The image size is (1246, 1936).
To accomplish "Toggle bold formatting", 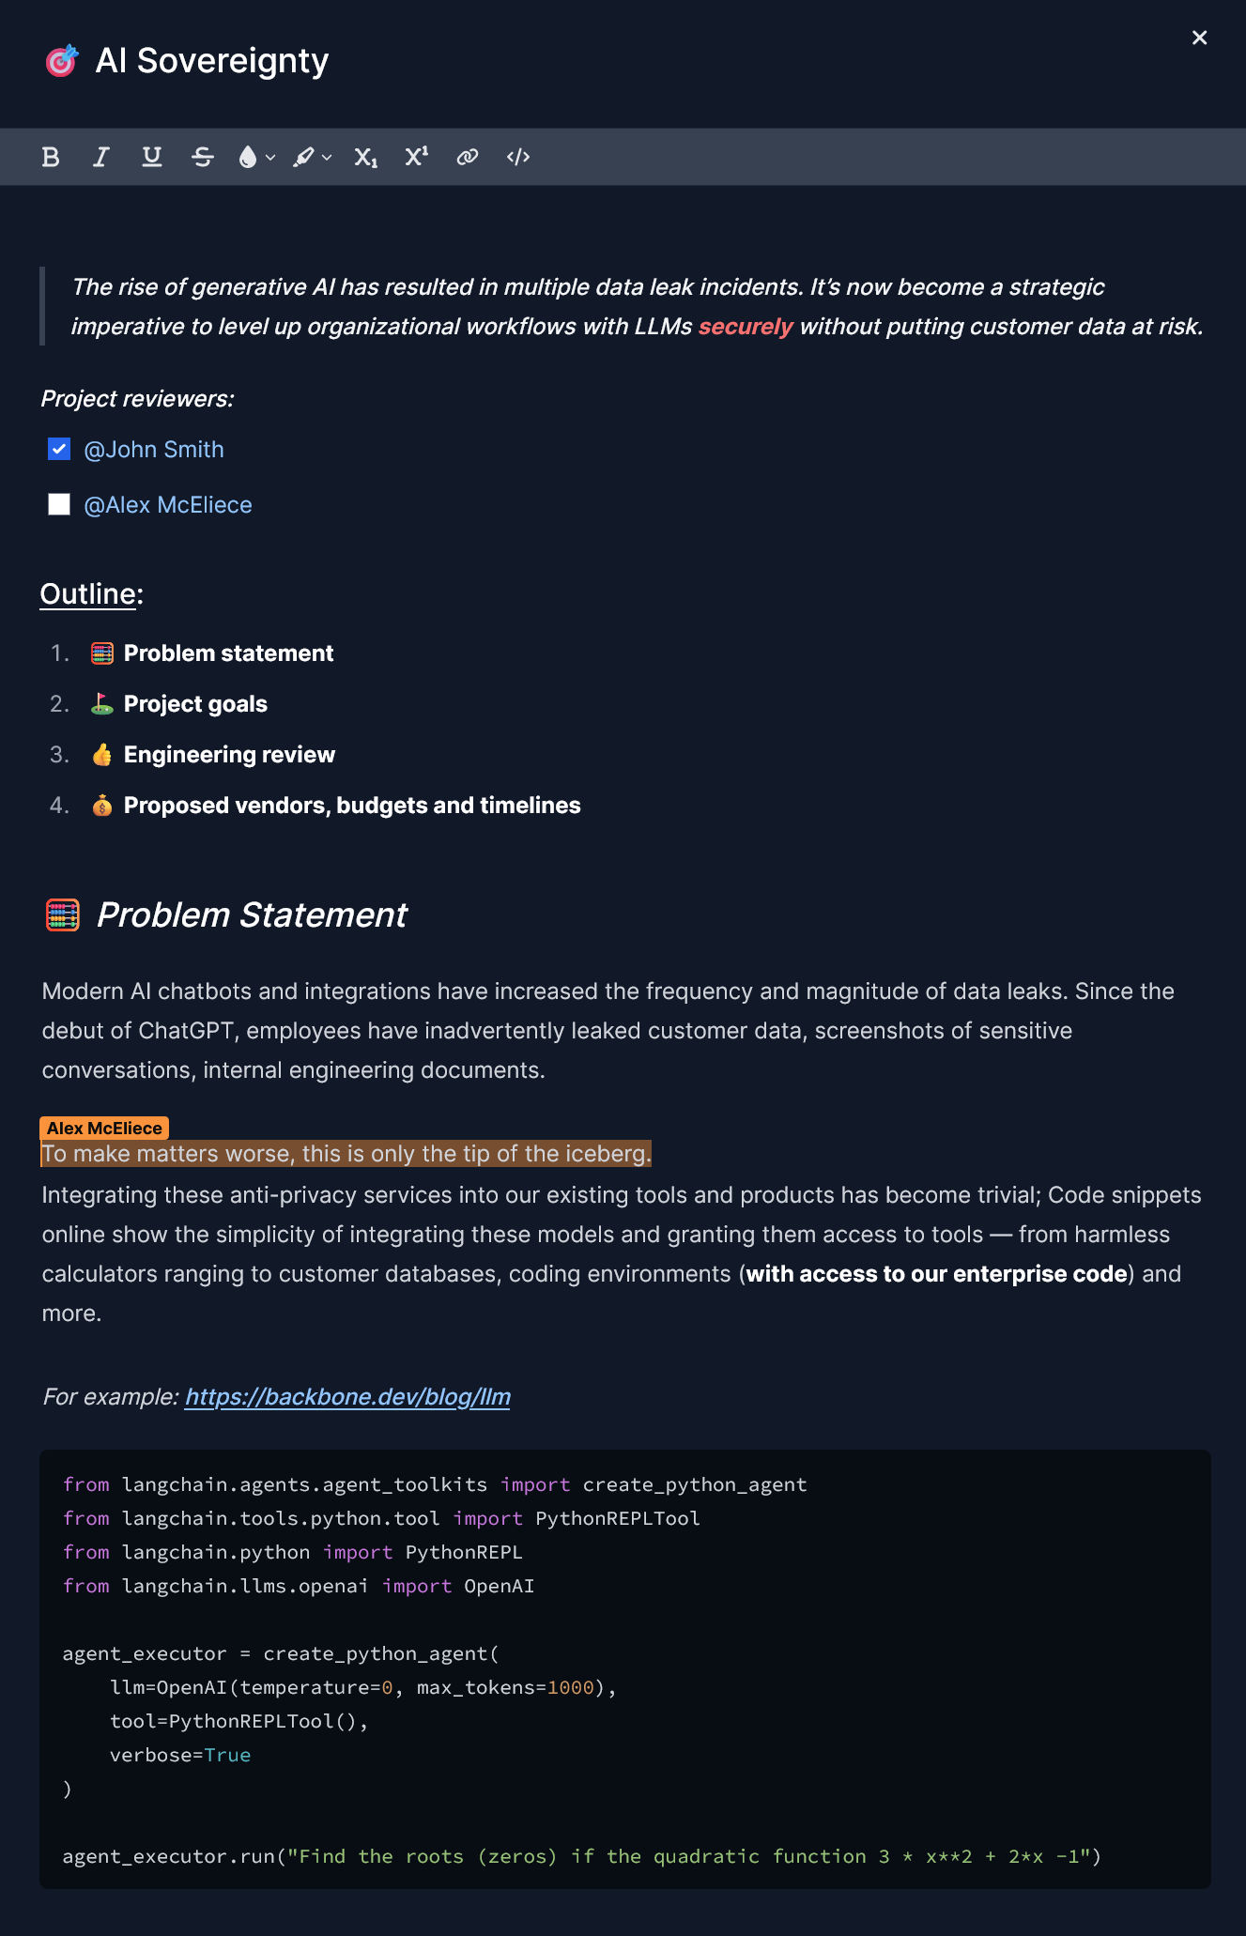I will pyautogui.click(x=52, y=157).
